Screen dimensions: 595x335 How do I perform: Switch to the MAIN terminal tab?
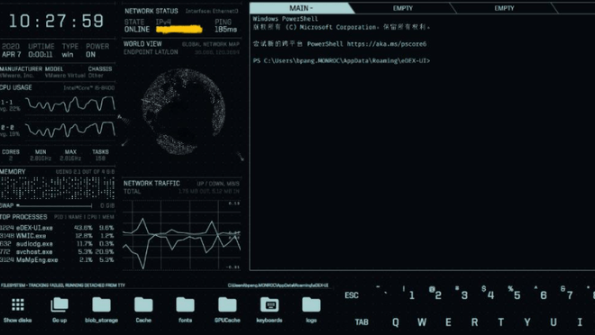[301, 8]
